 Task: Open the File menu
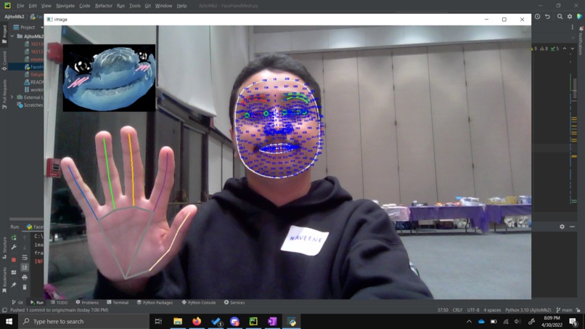coord(20,6)
